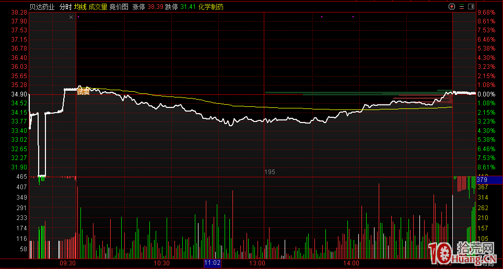Click the orange 试卖 marker on chart
Screen dimensions: 503x269
pos(83,91)
